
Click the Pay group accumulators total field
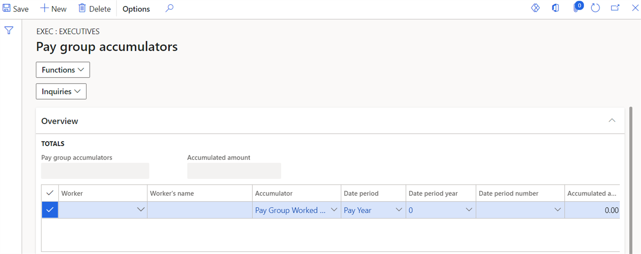[x=95, y=171]
